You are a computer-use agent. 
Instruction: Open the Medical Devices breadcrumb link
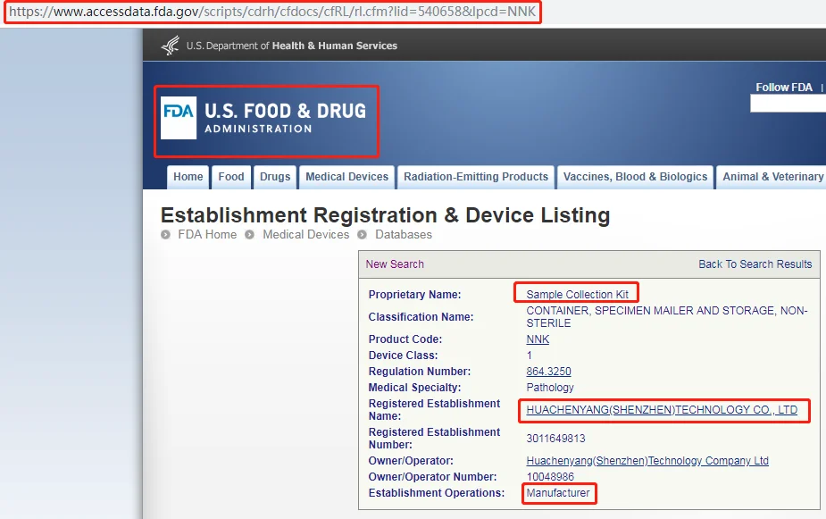pyautogui.click(x=306, y=234)
